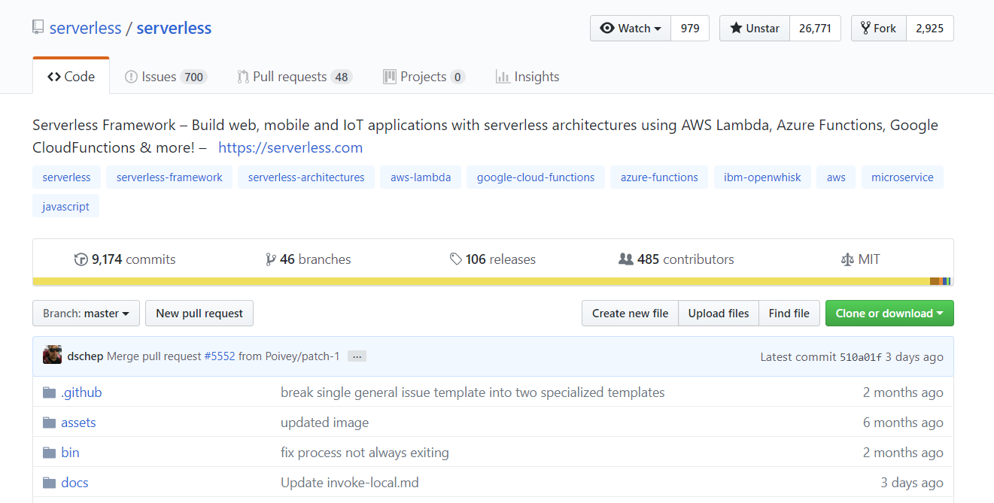Click the docs folder icon

pyautogui.click(x=50, y=483)
